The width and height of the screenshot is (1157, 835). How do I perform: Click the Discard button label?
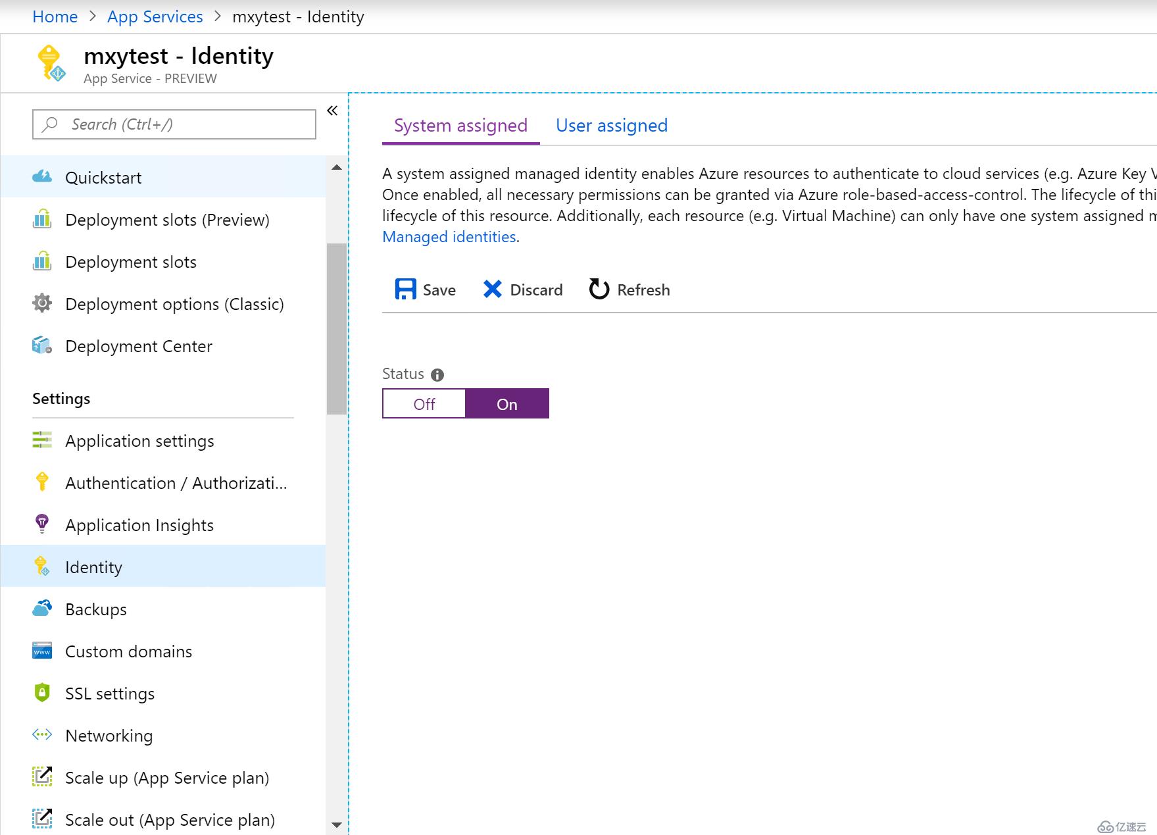point(536,290)
